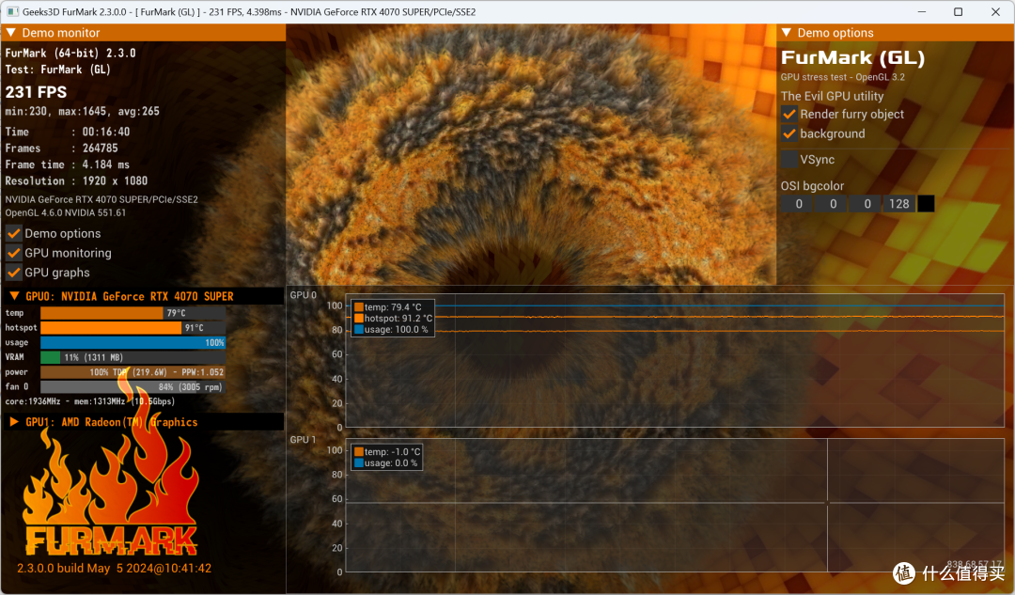Click the core:1936MHz mem:1313MHz line
This screenshot has width=1015, height=595.
coord(90,401)
